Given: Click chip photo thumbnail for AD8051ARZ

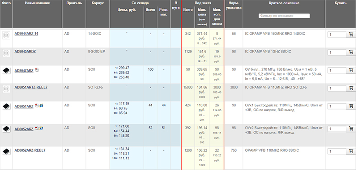Looking at the screenshot, I should click(6, 106).
